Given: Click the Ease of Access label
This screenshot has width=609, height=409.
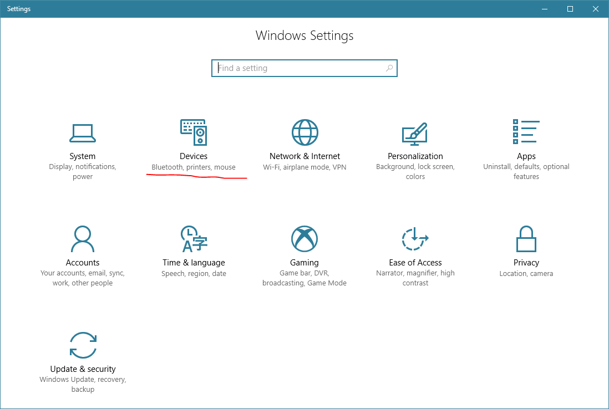Looking at the screenshot, I should pos(415,262).
